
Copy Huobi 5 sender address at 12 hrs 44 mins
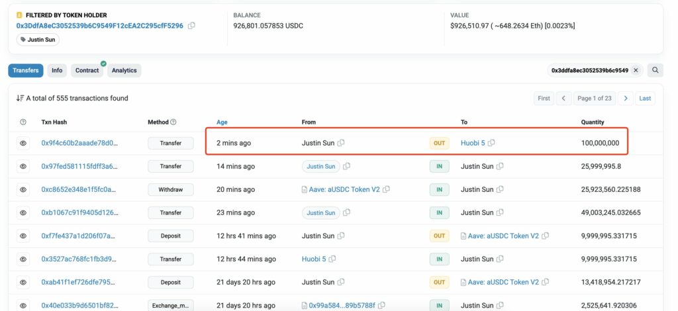[x=332, y=259]
